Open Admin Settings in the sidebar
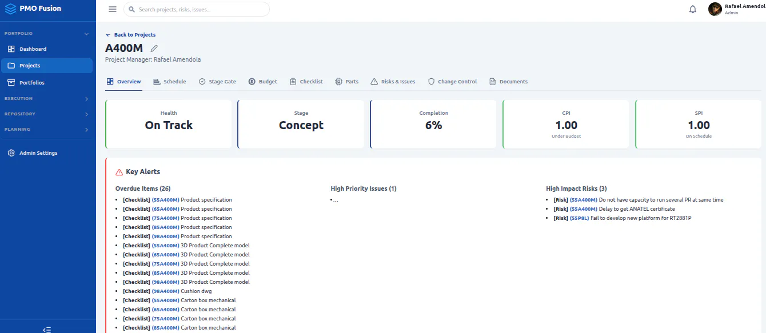The height and width of the screenshot is (333, 766). 47,153
